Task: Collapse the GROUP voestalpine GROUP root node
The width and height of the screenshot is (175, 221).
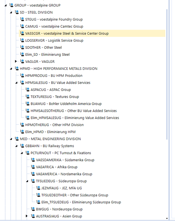Action: (6, 5)
